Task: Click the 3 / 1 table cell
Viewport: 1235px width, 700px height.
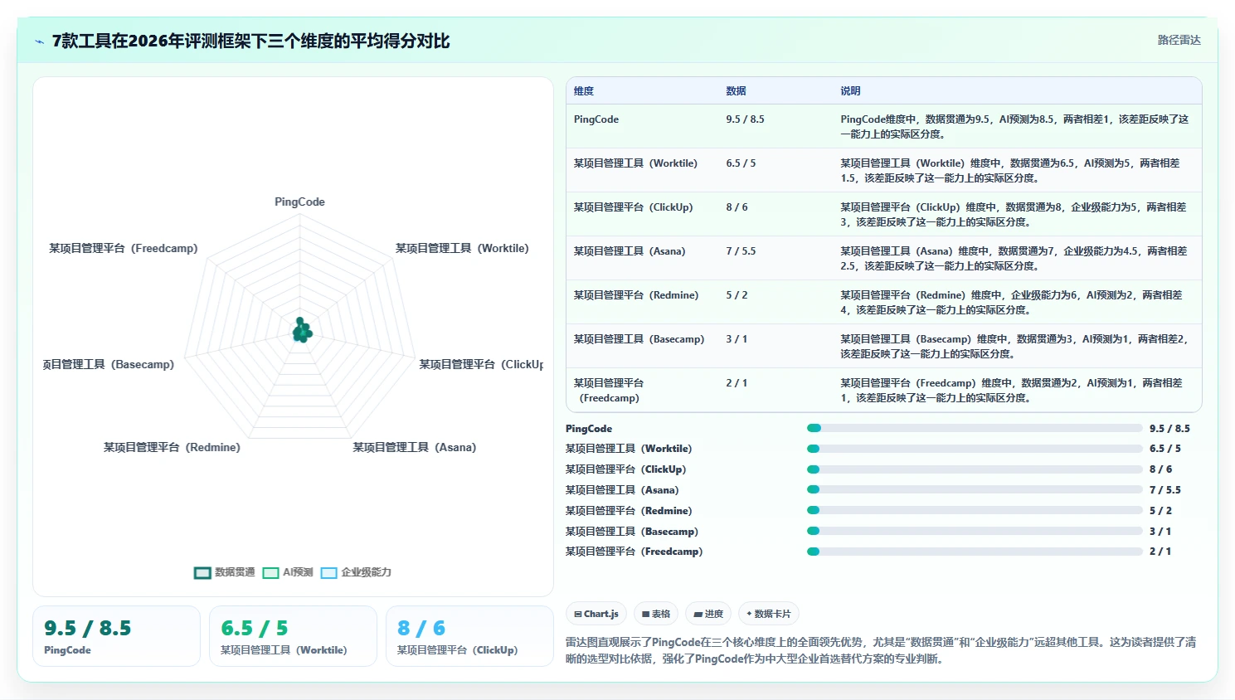Action: [737, 339]
